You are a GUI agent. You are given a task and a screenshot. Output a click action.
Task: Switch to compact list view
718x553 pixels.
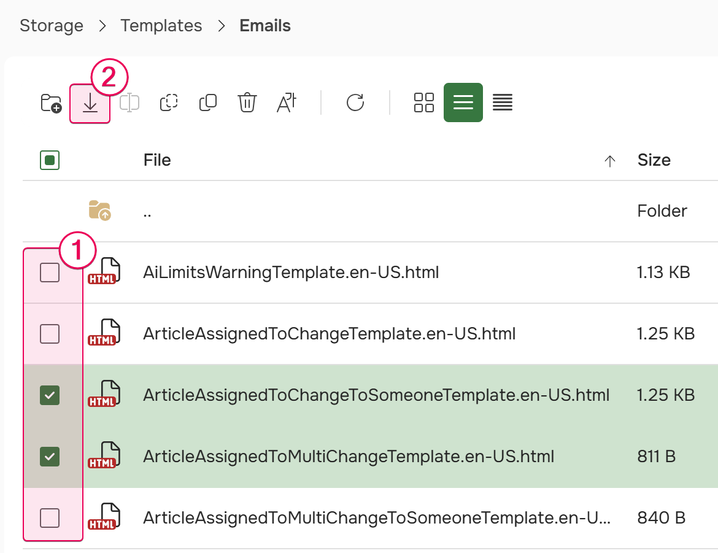(503, 102)
